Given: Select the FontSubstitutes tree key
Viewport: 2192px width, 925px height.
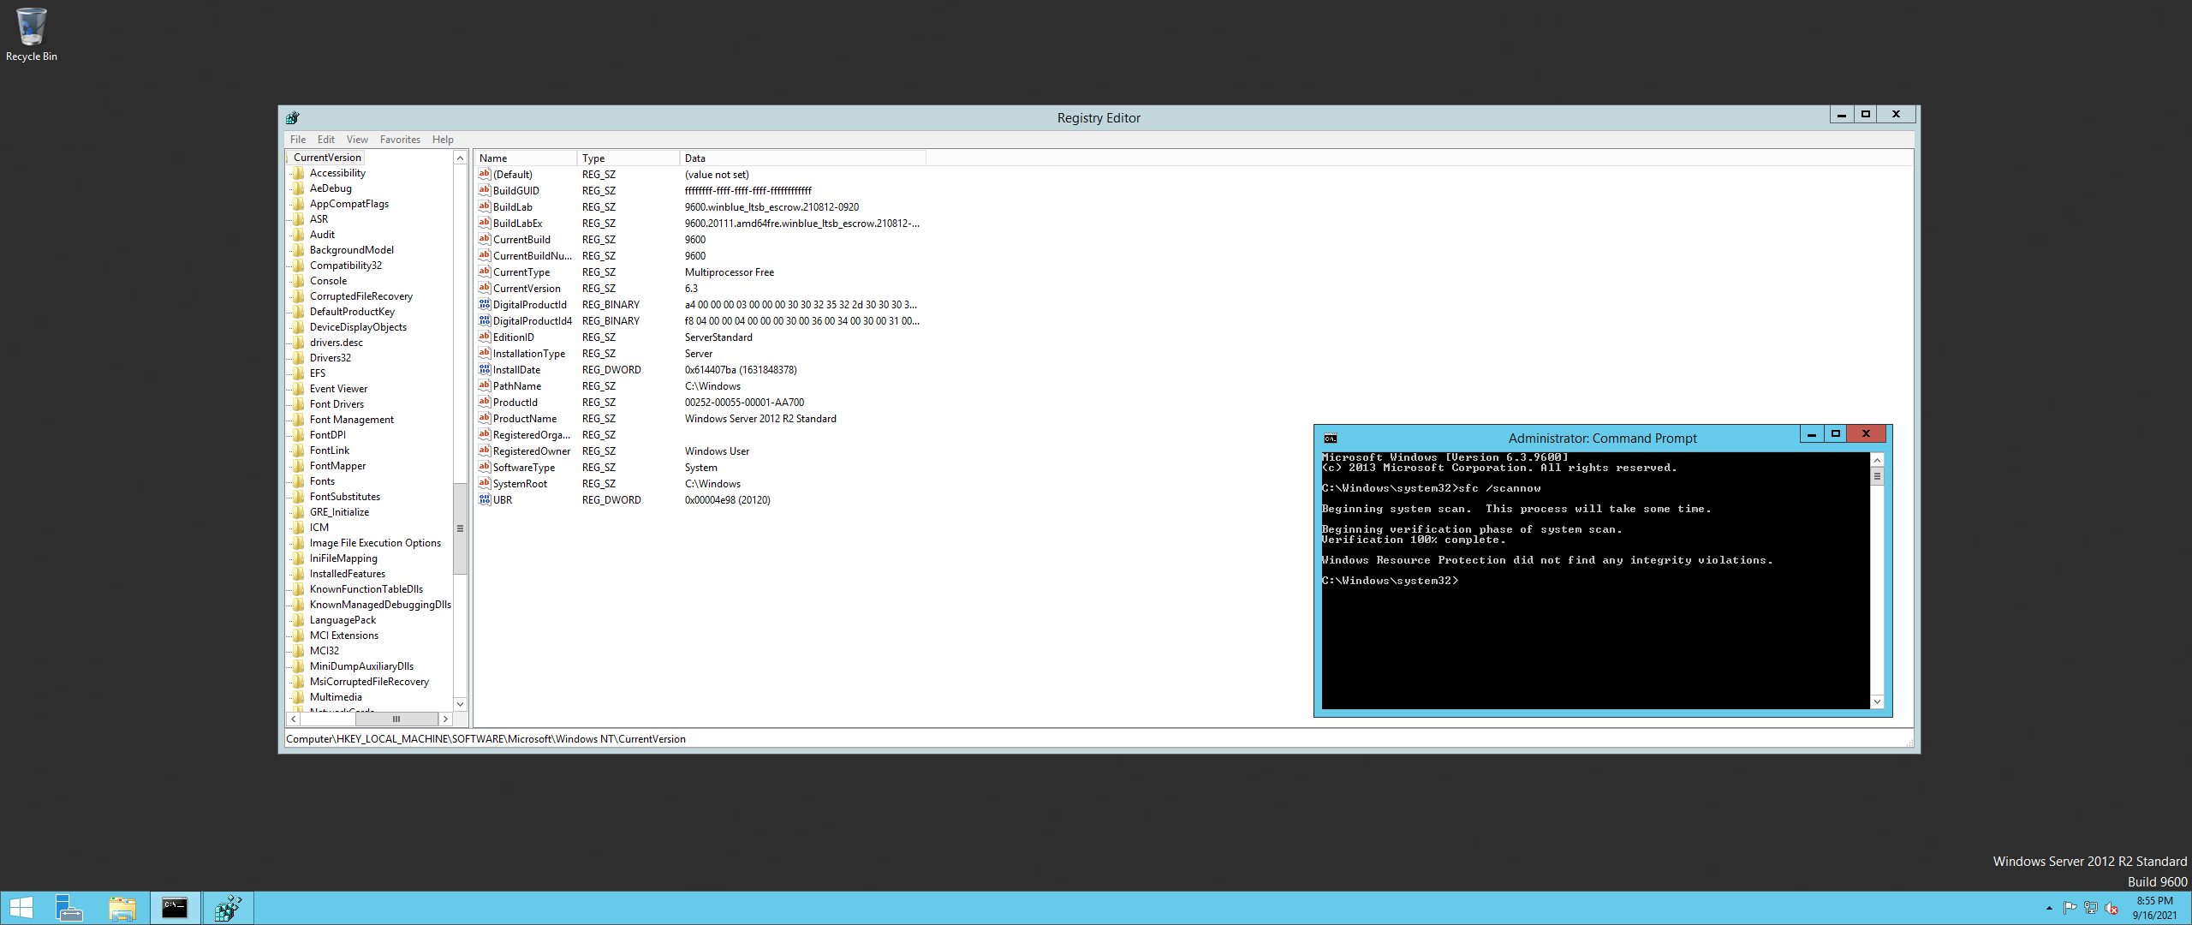Looking at the screenshot, I should pos(345,497).
